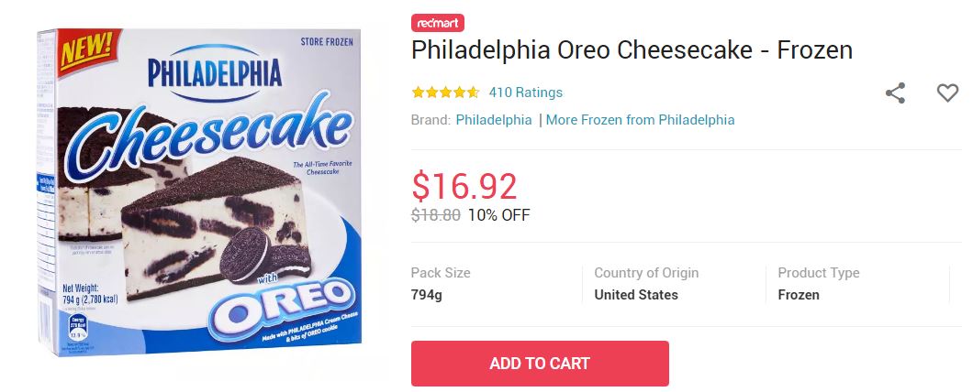Open More Frozen from Philadelphia link
Viewport: 973px width, 392px height.
pos(640,120)
